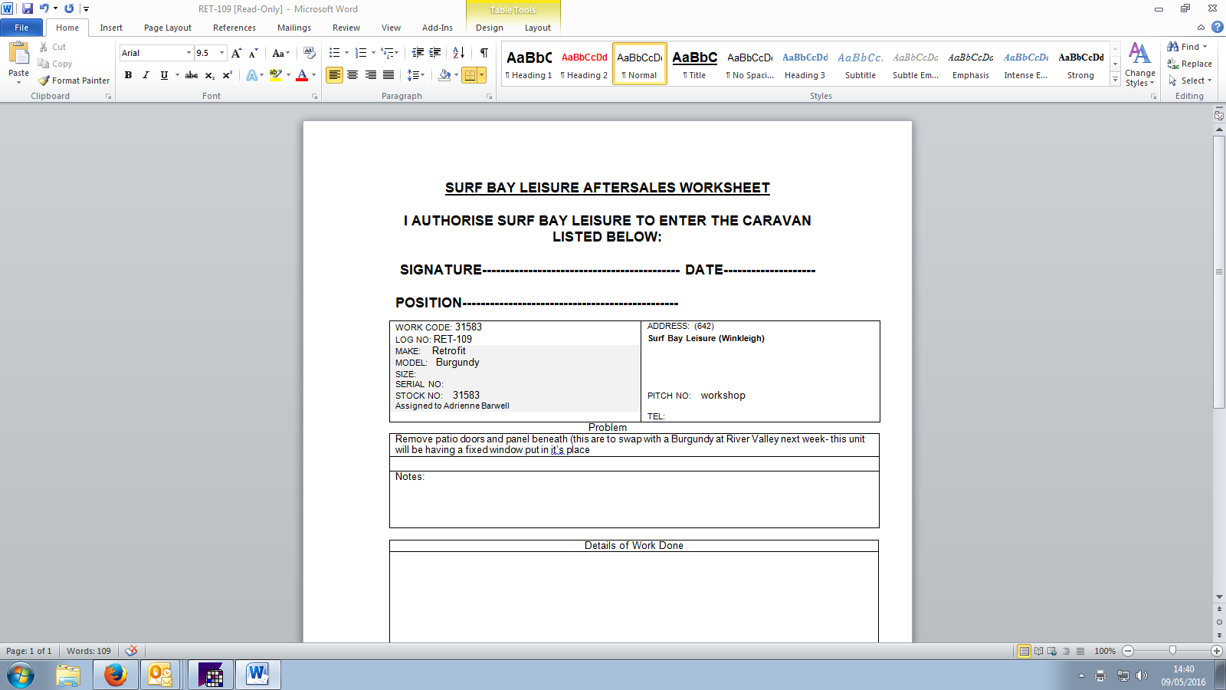Toggle Center alignment

(x=352, y=75)
